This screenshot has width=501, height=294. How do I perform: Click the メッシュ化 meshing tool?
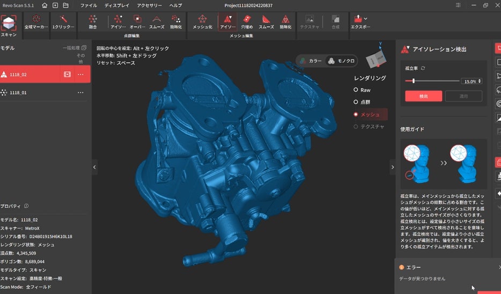coord(202,21)
